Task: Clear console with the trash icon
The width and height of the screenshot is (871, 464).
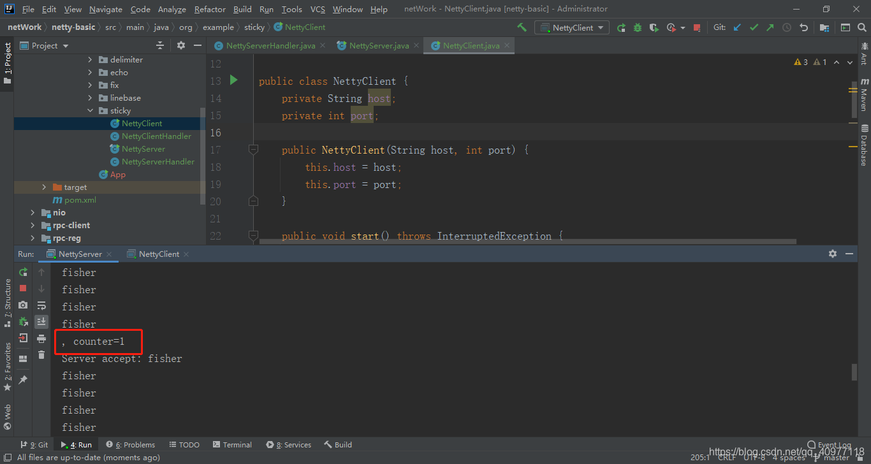Action: point(41,354)
